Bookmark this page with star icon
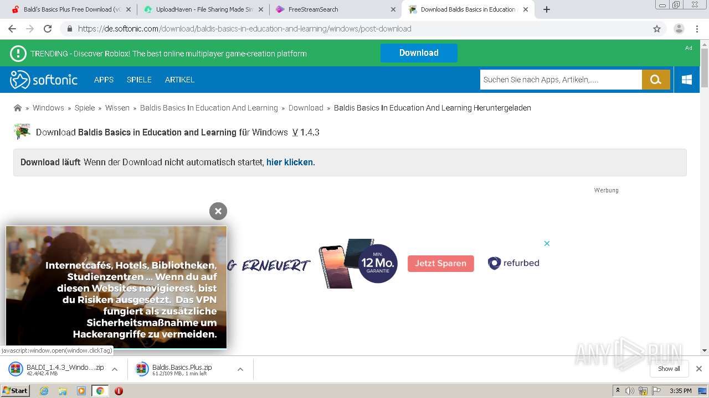Screen dimensions: 709x398 [657, 29]
